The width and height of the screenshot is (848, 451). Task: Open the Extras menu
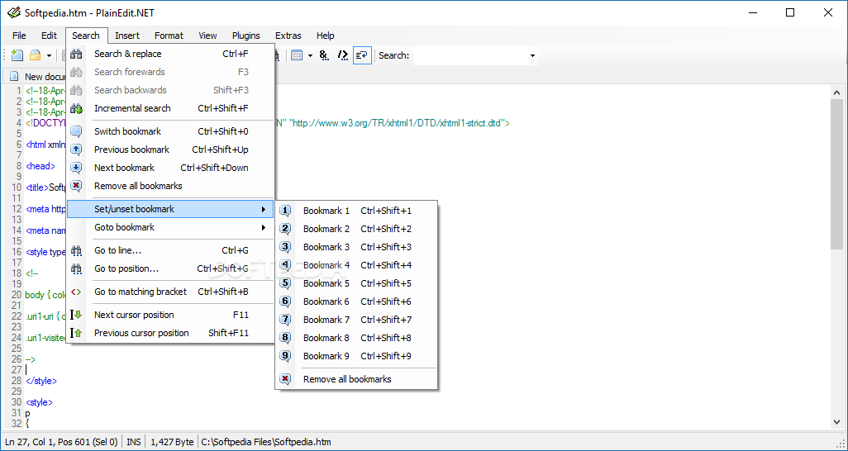(288, 36)
